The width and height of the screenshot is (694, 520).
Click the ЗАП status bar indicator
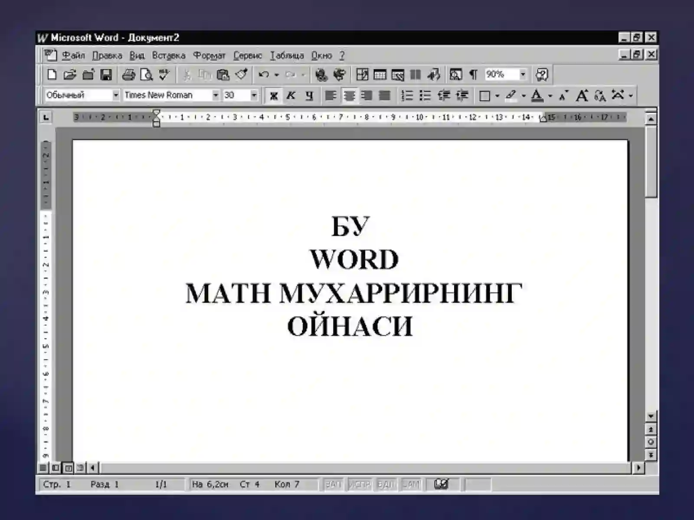(x=333, y=484)
